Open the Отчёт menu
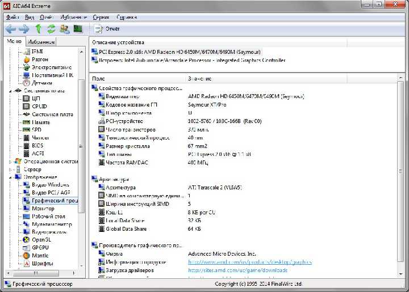Screen dimensions: 409x292 (x=46, y=17)
